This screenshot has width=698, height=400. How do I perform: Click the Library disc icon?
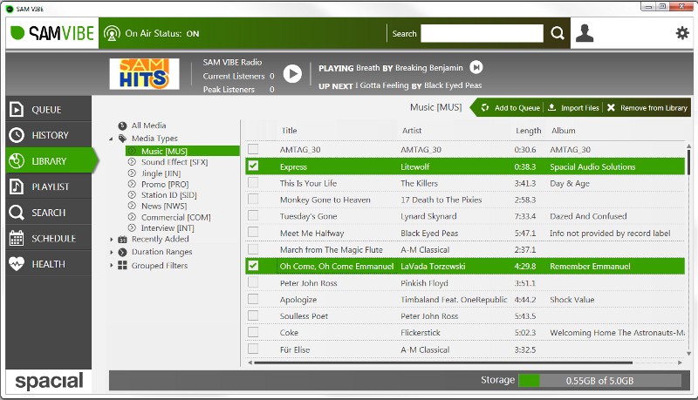[x=17, y=161]
